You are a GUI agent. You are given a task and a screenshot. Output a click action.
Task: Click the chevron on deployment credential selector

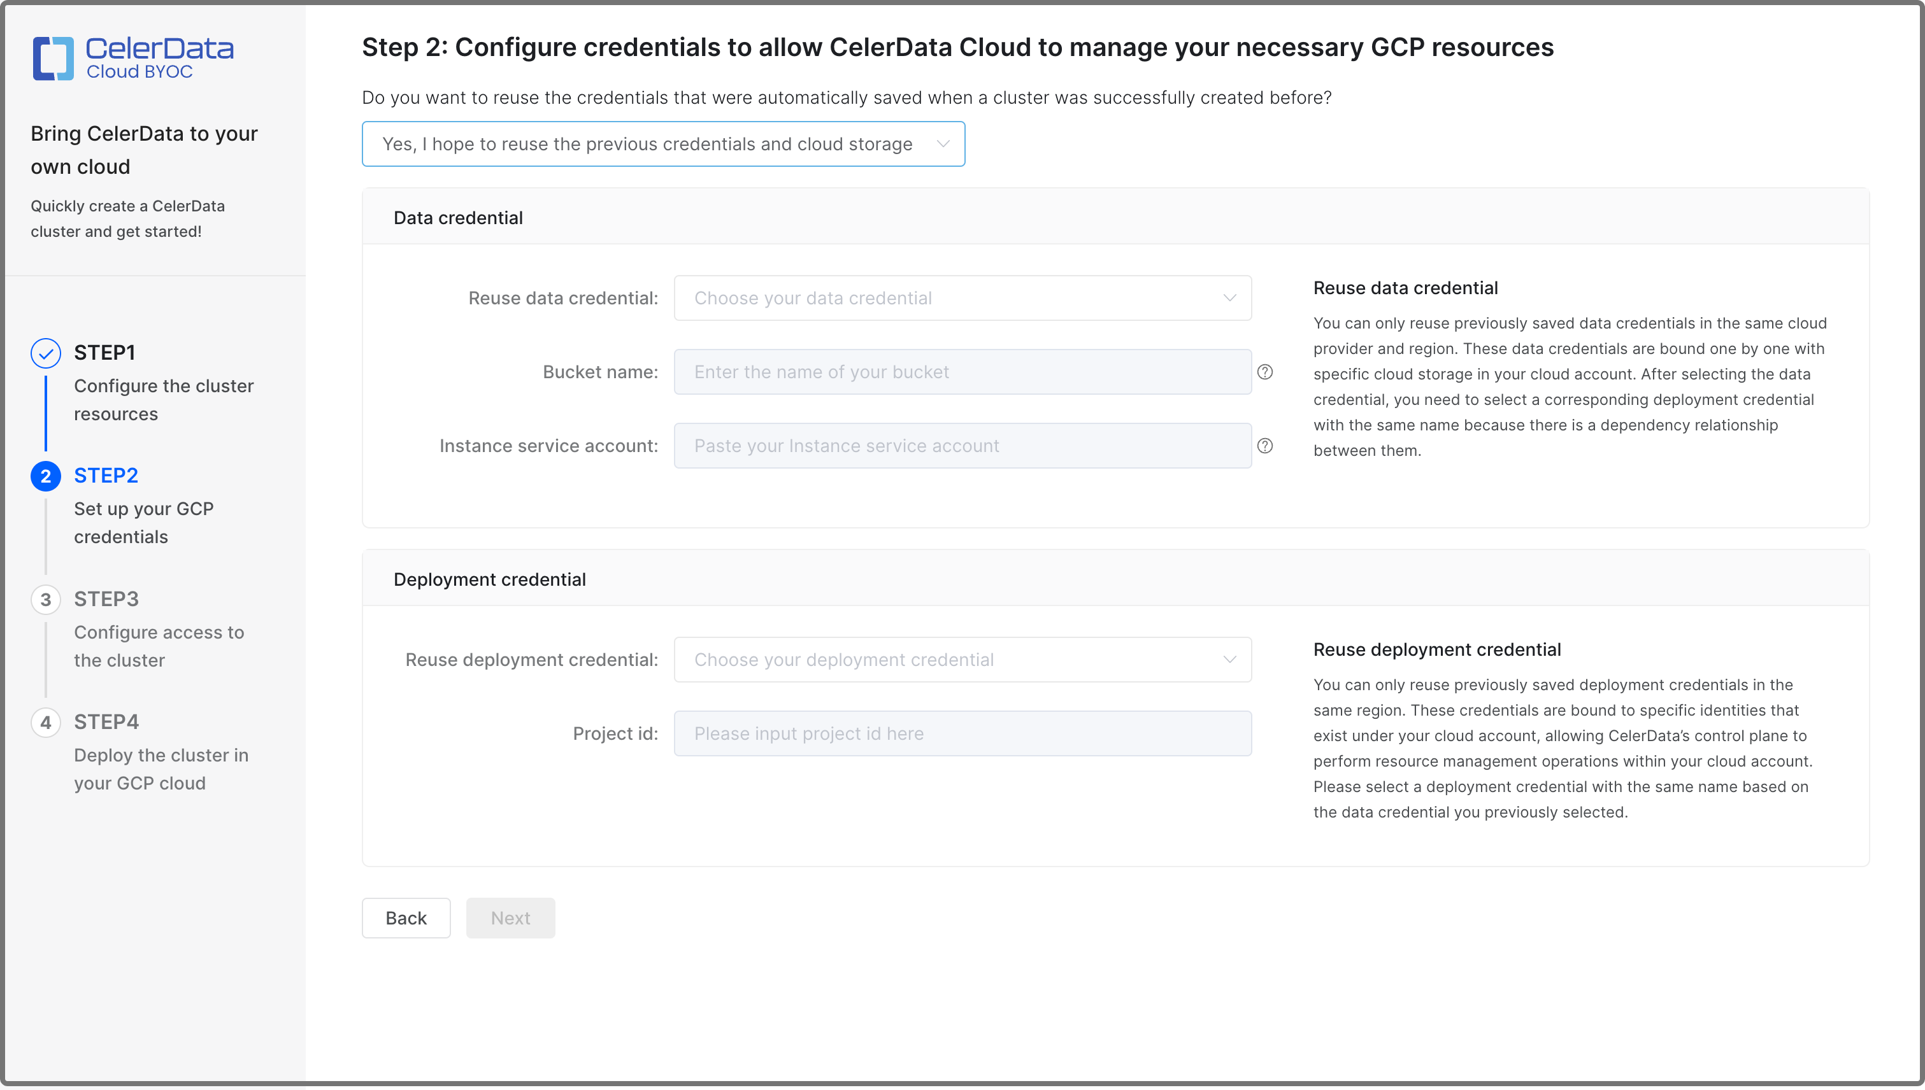click(x=1229, y=660)
